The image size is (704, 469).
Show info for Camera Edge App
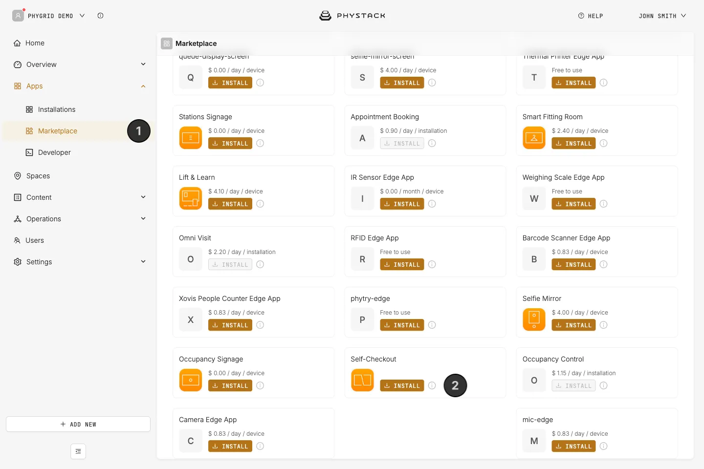click(260, 446)
